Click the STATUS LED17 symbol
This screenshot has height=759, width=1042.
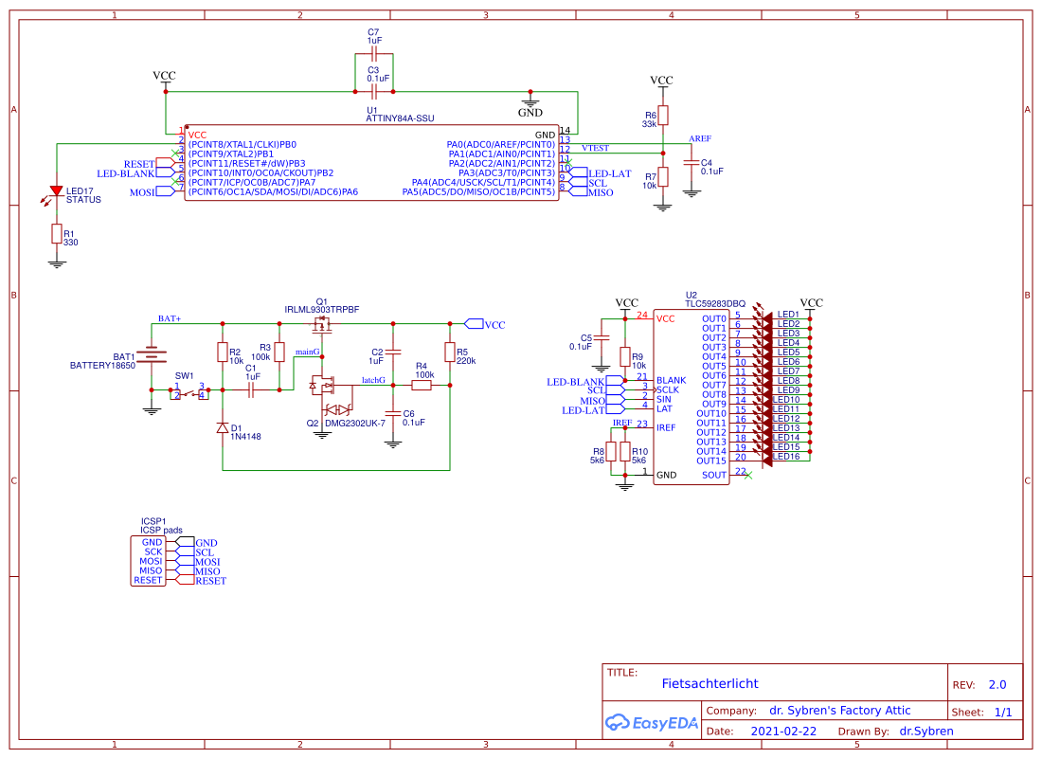click(x=54, y=190)
